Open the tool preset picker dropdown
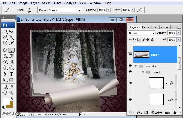 [12, 10]
